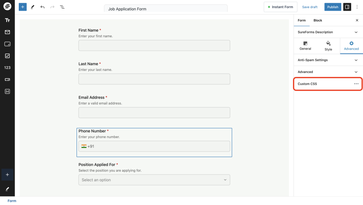Click the SureForms logo icon
The height and width of the screenshot is (205, 363).
pyautogui.click(x=7, y=6)
